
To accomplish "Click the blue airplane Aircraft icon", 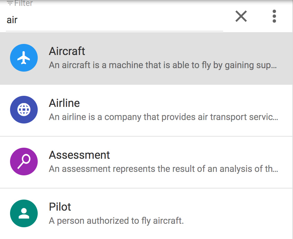I will (24, 58).
